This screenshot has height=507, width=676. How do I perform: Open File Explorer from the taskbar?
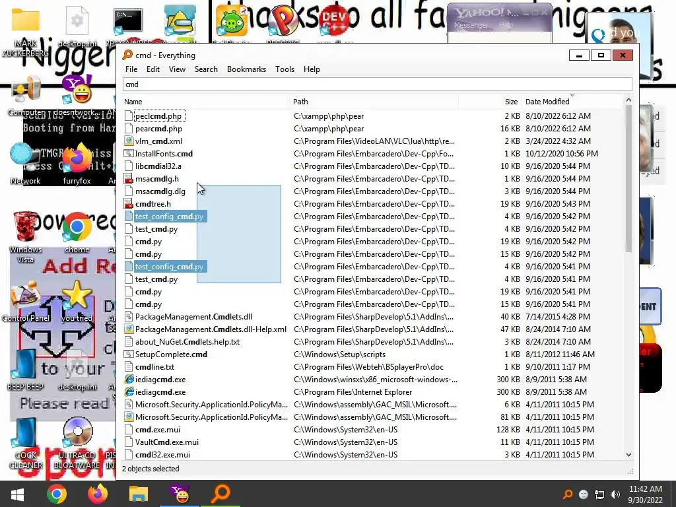click(139, 494)
